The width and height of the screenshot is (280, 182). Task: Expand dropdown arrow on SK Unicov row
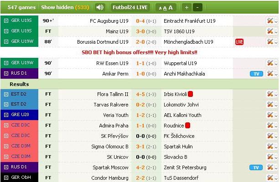click(x=276, y=157)
